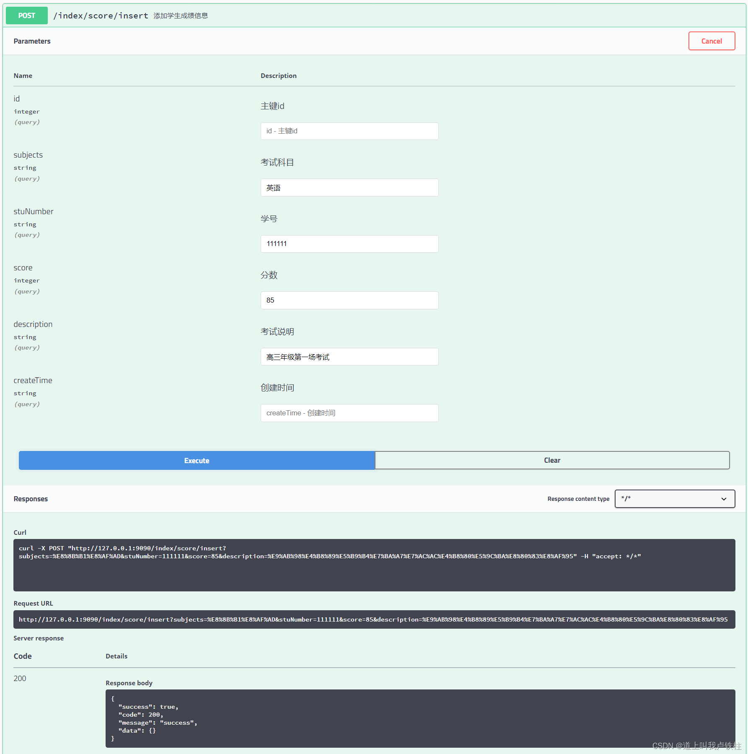748x754 pixels.
Task: Click the blue Execute button
Action: click(x=197, y=460)
